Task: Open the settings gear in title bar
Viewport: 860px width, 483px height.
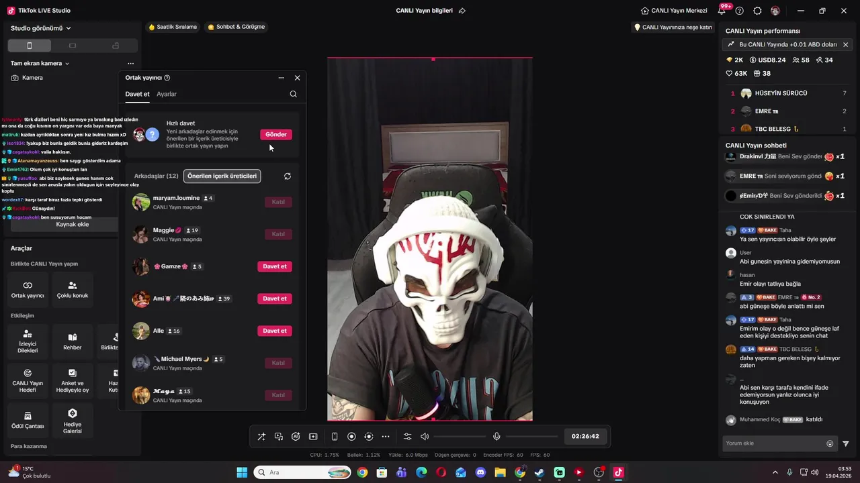Action: (758, 11)
